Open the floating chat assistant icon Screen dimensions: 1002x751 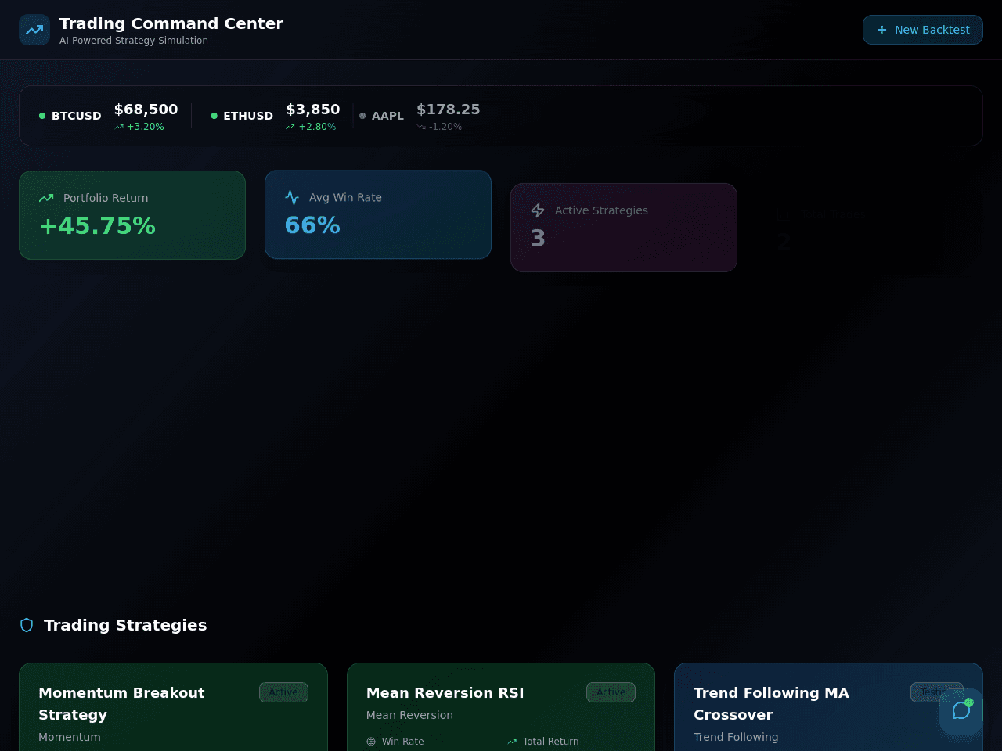961,710
